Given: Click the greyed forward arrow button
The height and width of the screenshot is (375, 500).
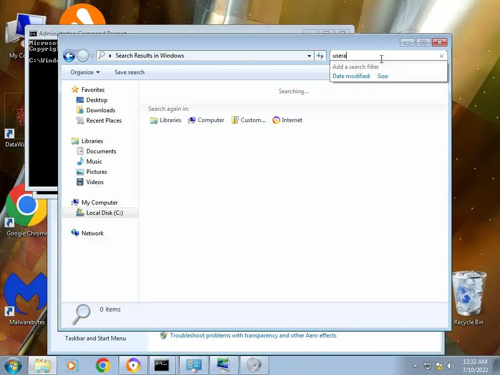Looking at the screenshot, I should pos(83,56).
